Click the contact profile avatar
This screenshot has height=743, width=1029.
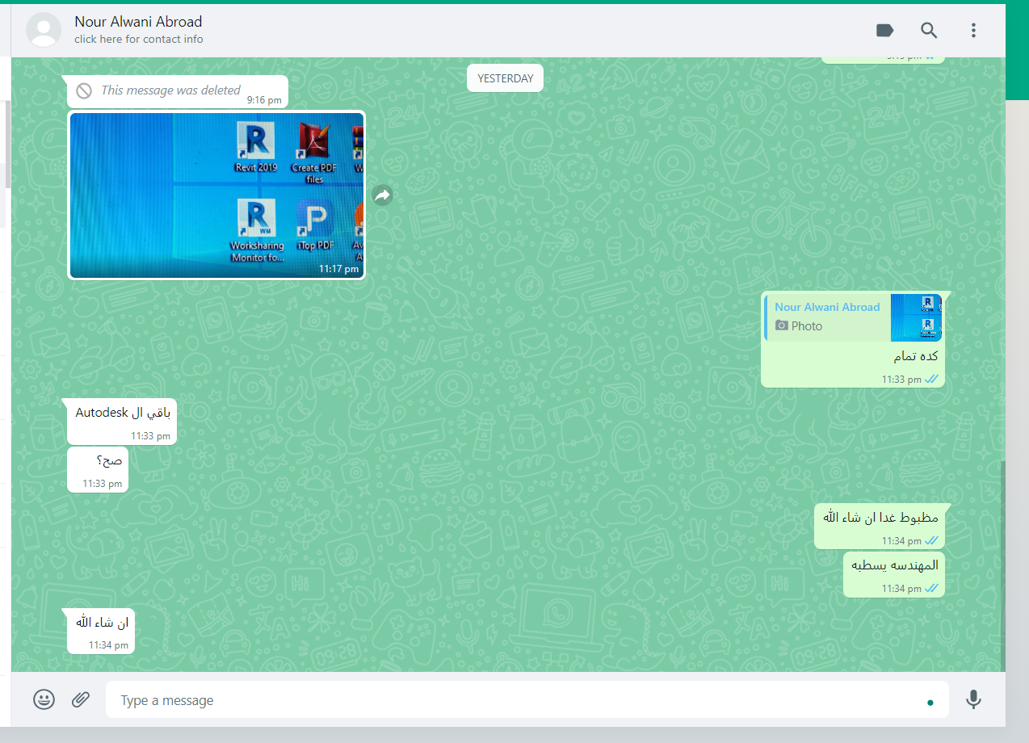pyautogui.click(x=44, y=30)
